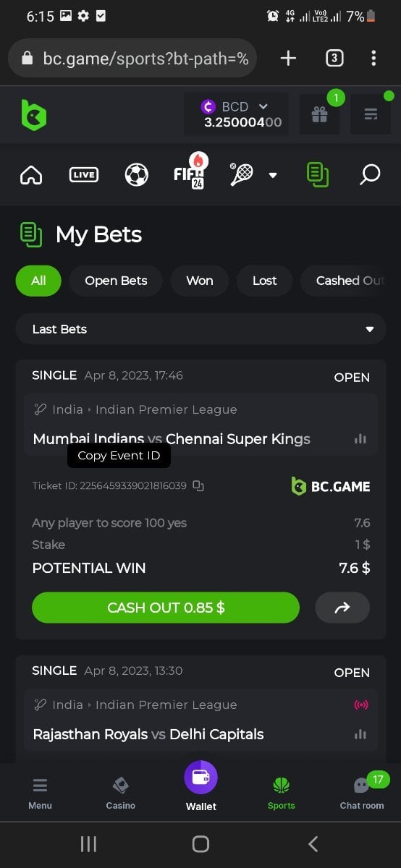This screenshot has height=868, width=401.
Task: Open the gift box rewards icon
Action: [319, 114]
